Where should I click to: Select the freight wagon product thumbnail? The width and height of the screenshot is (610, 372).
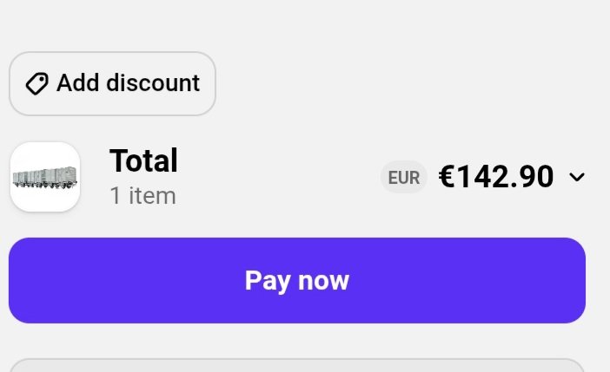tap(45, 177)
